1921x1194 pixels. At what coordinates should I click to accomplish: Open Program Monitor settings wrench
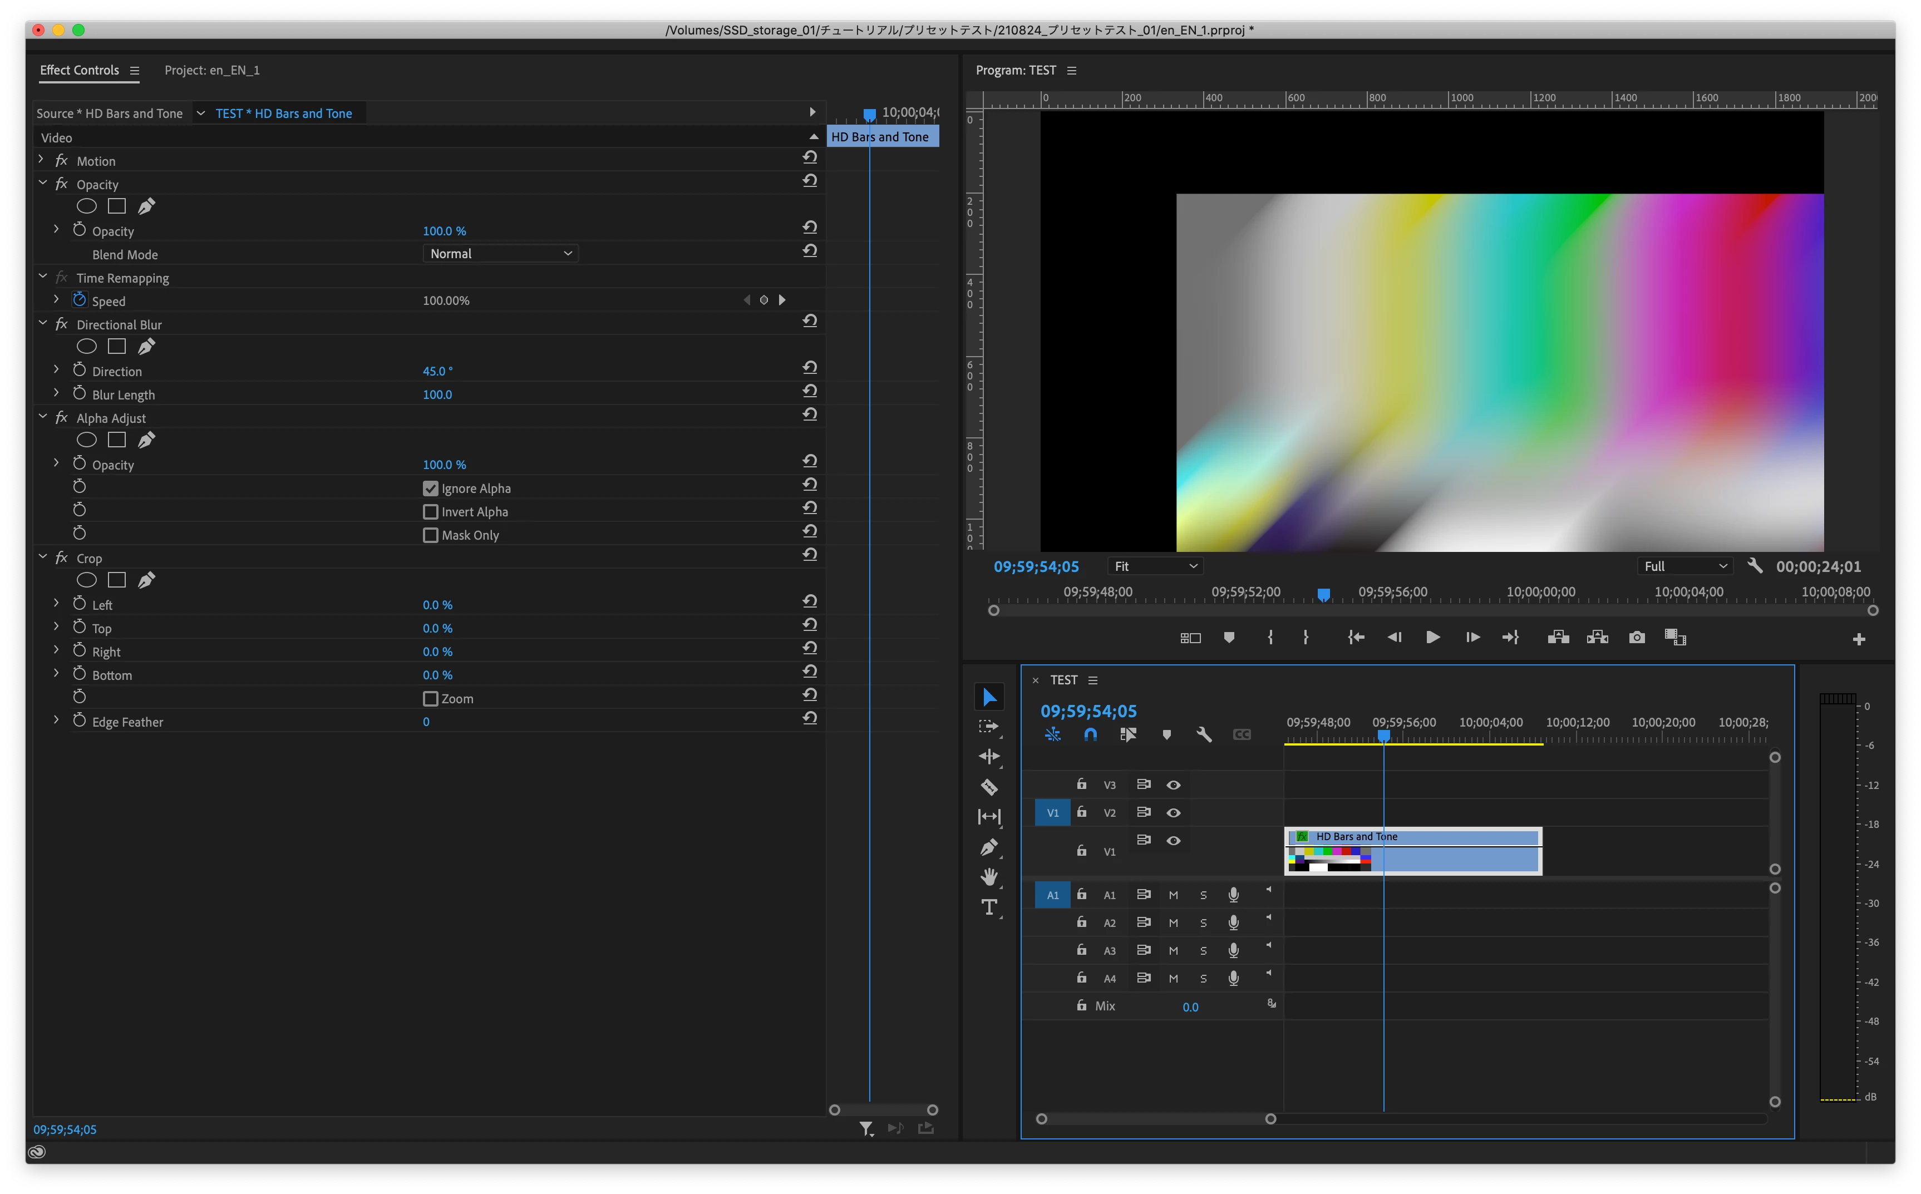pos(1755,565)
